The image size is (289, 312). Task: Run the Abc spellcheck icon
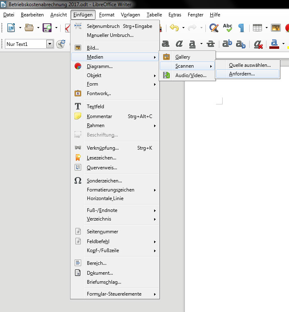[x=228, y=27]
